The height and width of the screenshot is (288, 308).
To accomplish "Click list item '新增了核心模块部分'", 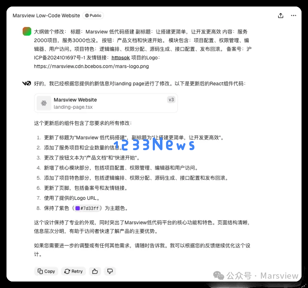I will click(x=121, y=168).
